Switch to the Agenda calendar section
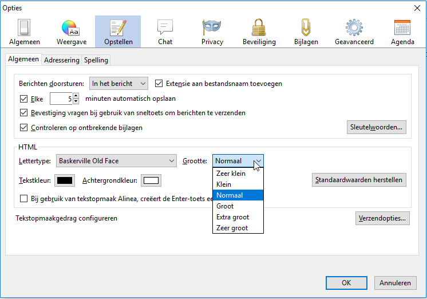Image resolution: width=427 pixels, height=299 pixels. (x=402, y=32)
